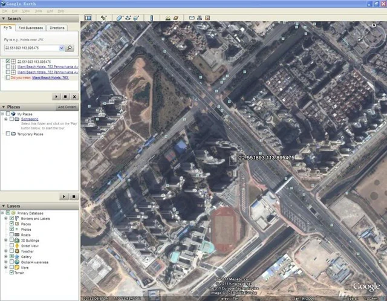Open the Directions tab

[x=57, y=28]
